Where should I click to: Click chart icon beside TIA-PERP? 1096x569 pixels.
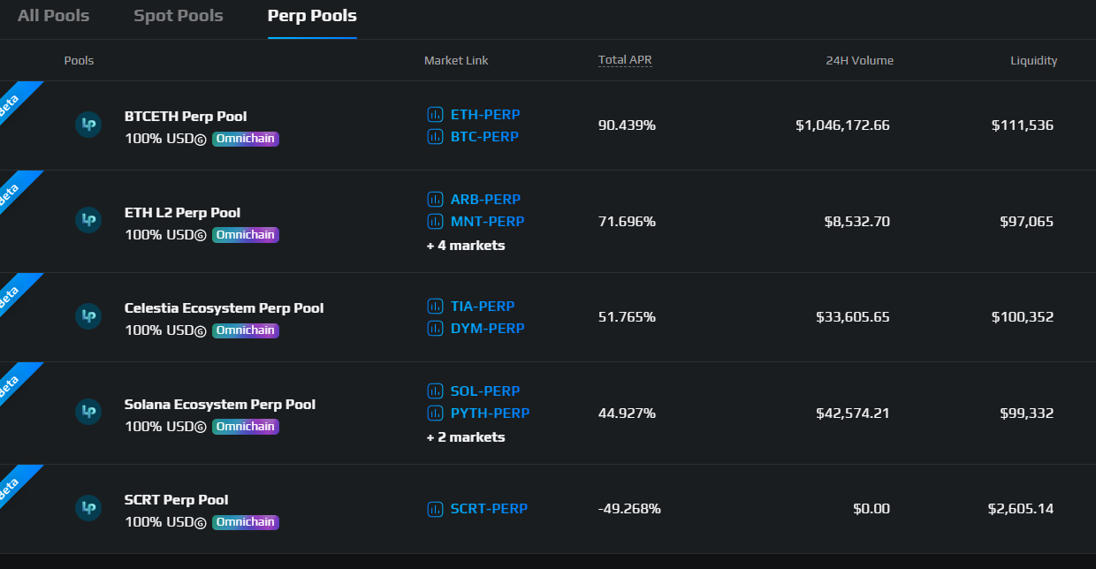click(435, 307)
